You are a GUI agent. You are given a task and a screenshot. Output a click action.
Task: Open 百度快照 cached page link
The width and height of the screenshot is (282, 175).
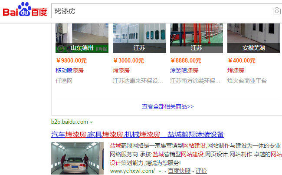(179, 171)
